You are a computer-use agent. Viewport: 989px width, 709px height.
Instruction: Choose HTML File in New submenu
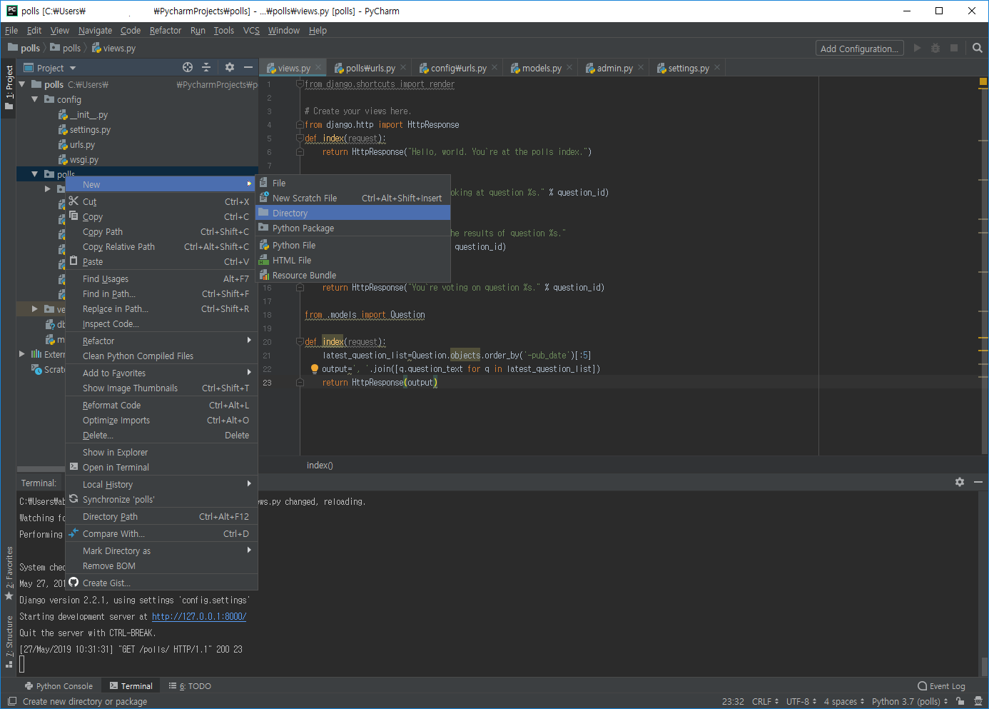pos(353,260)
